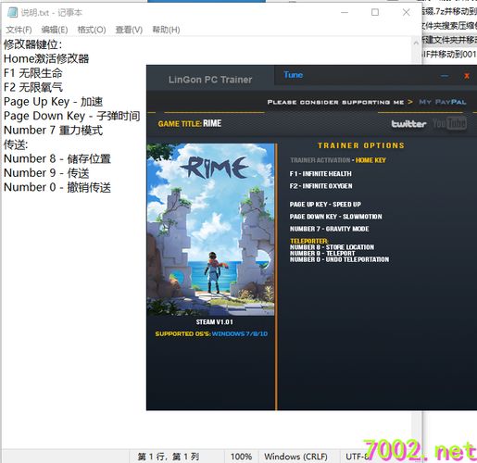This screenshot has width=477, height=463.
Task: Open the My PayPal donation link
Action: point(443,102)
